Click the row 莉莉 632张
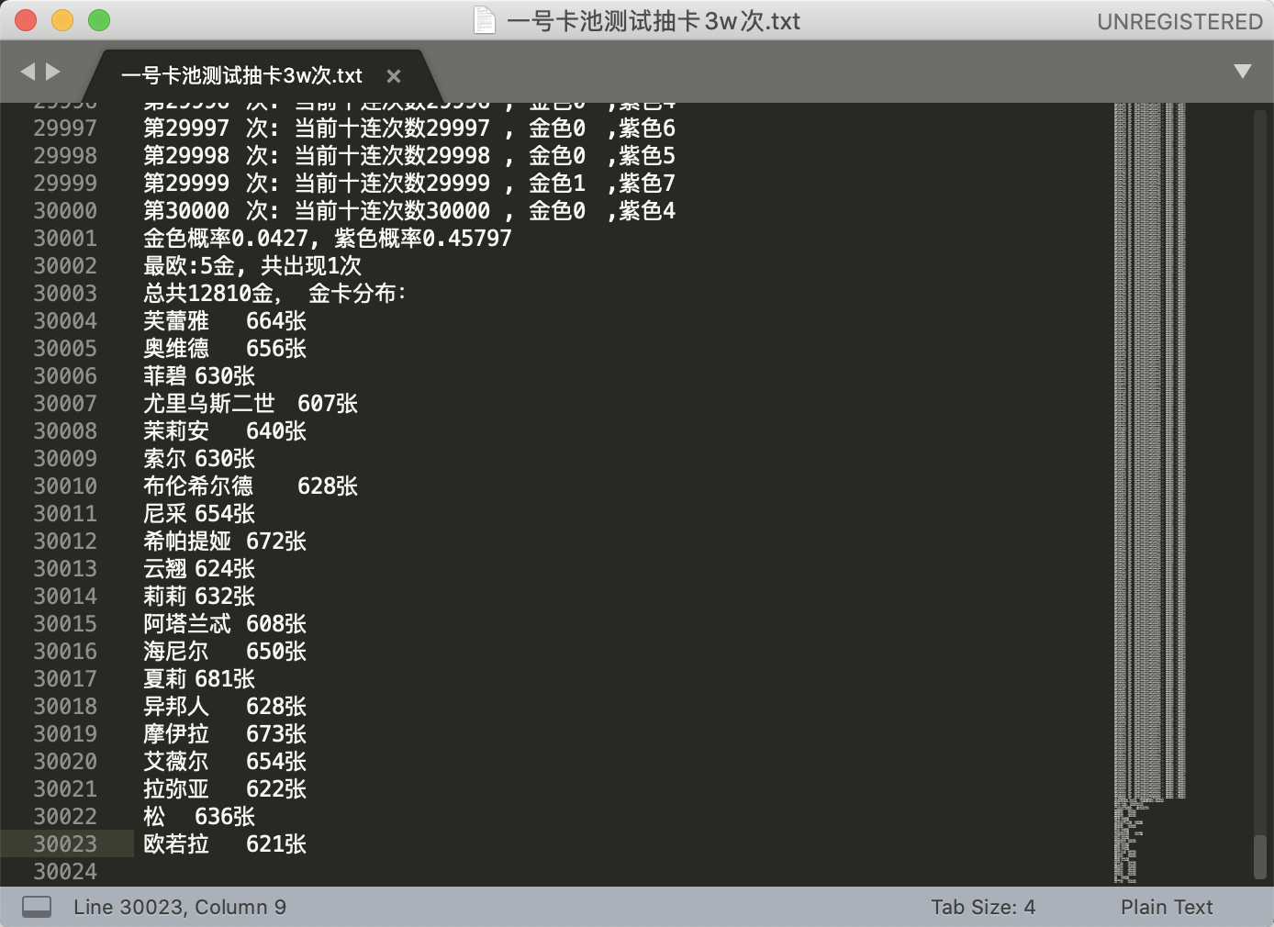 coord(199,597)
